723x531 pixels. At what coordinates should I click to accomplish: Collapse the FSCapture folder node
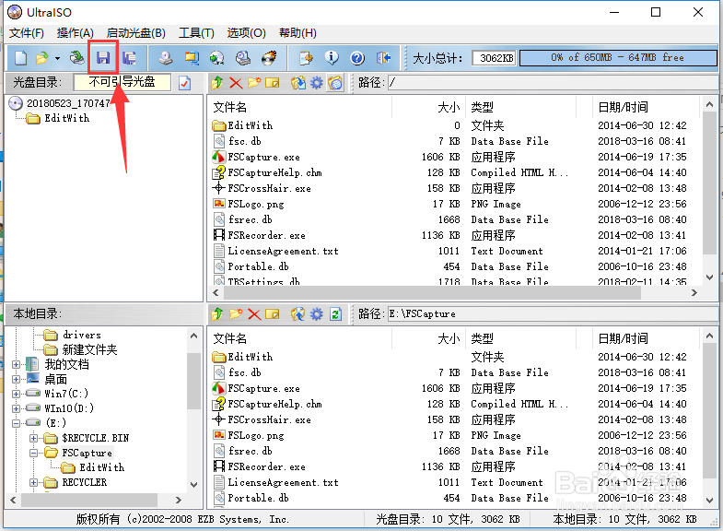tap(33, 453)
